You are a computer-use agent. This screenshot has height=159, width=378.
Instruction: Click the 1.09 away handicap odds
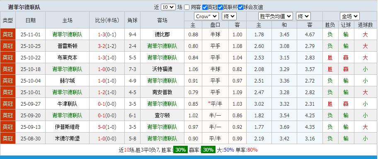[x=237, y=92]
